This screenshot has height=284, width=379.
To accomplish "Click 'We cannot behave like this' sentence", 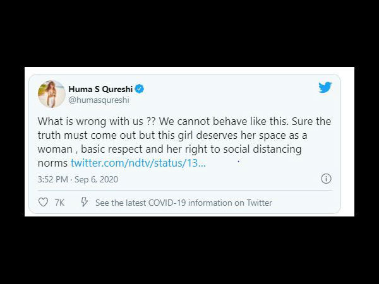I will [224, 121].
